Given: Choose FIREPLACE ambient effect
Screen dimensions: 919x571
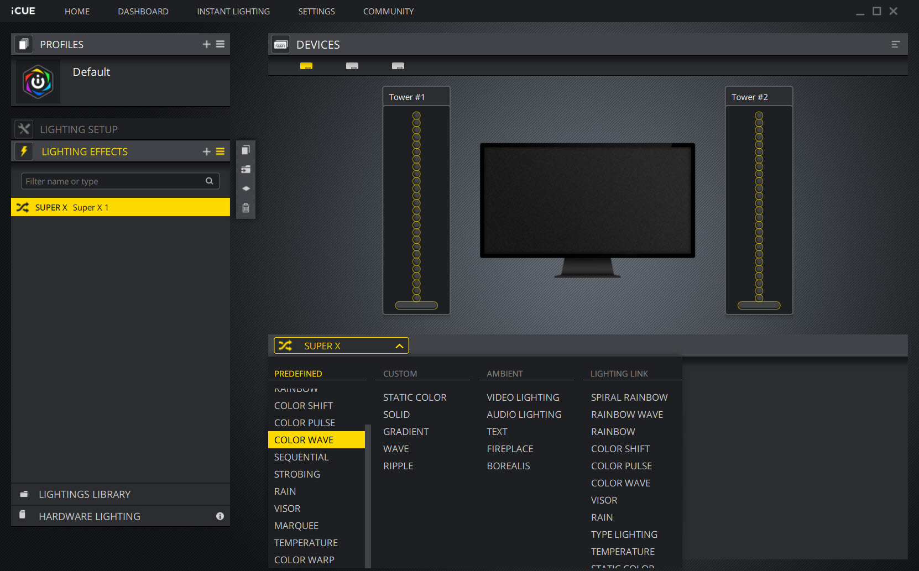Looking at the screenshot, I should click(x=510, y=449).
